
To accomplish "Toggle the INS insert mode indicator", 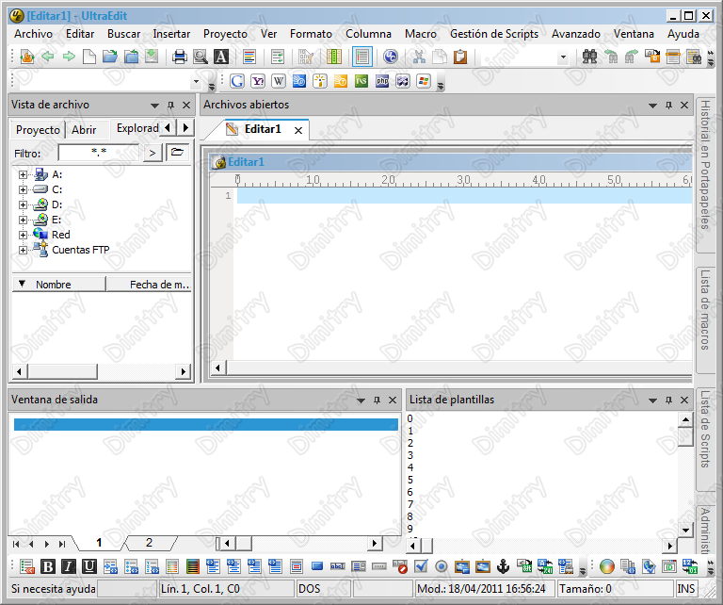I will [686, 589].
